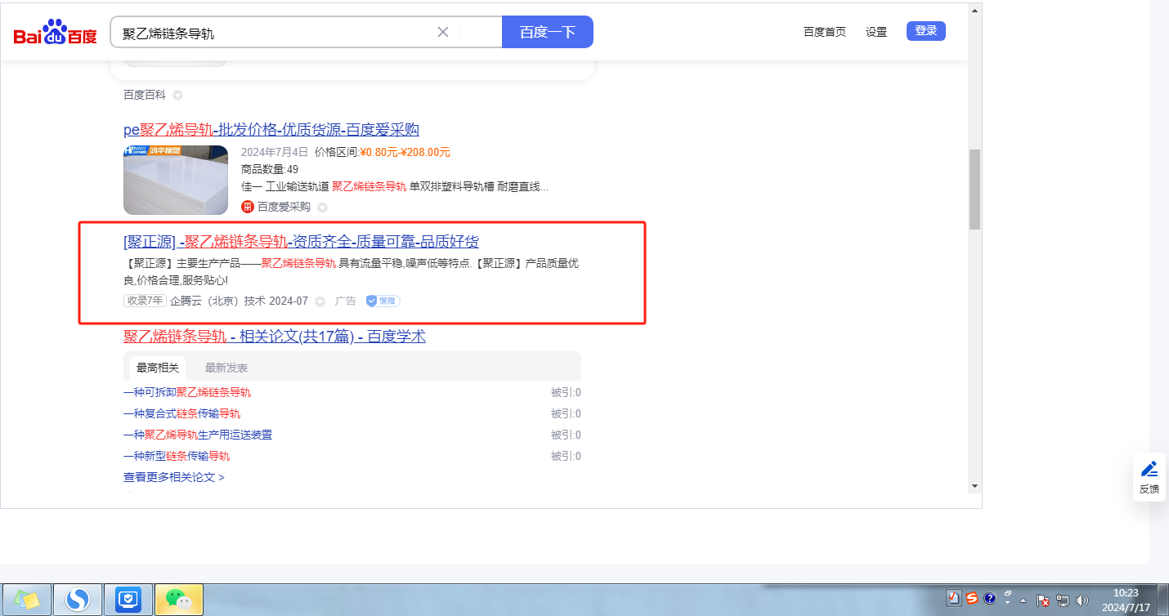The width and height of the screenshot is (1169, 616).
Task: Click the 登录 login button
Action: 925,31
